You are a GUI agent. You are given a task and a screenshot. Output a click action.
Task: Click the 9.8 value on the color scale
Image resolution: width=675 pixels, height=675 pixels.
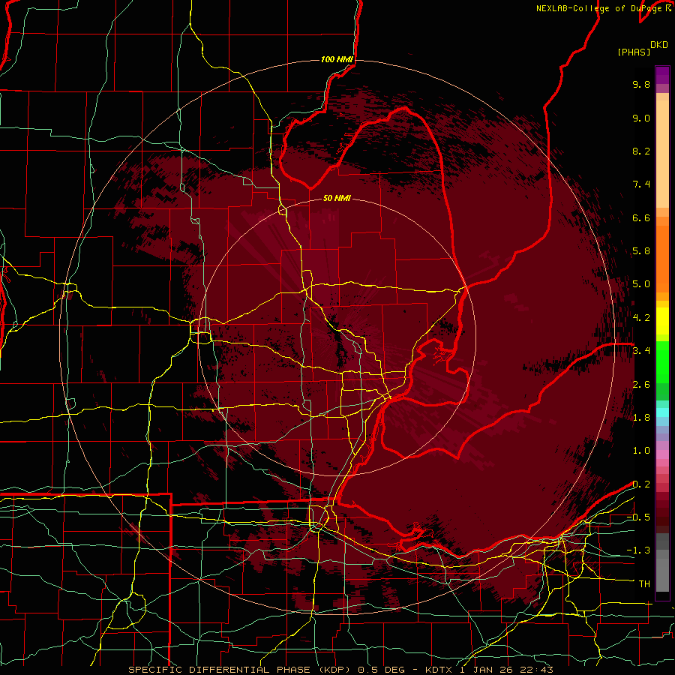tap(641, 84)
